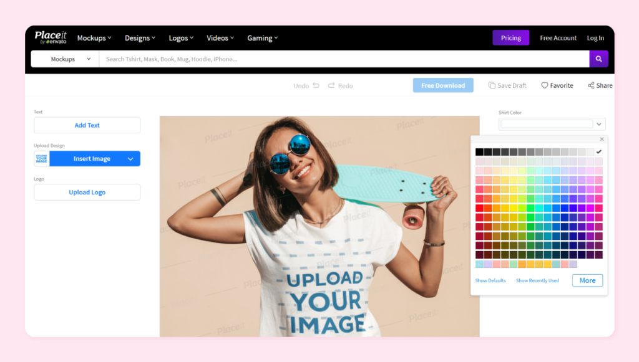
Task: Click the Pricing button
Action: point(510,38)
